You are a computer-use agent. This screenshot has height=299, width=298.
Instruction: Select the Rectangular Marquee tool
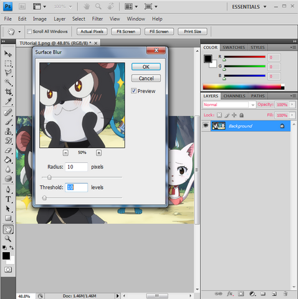8,63
